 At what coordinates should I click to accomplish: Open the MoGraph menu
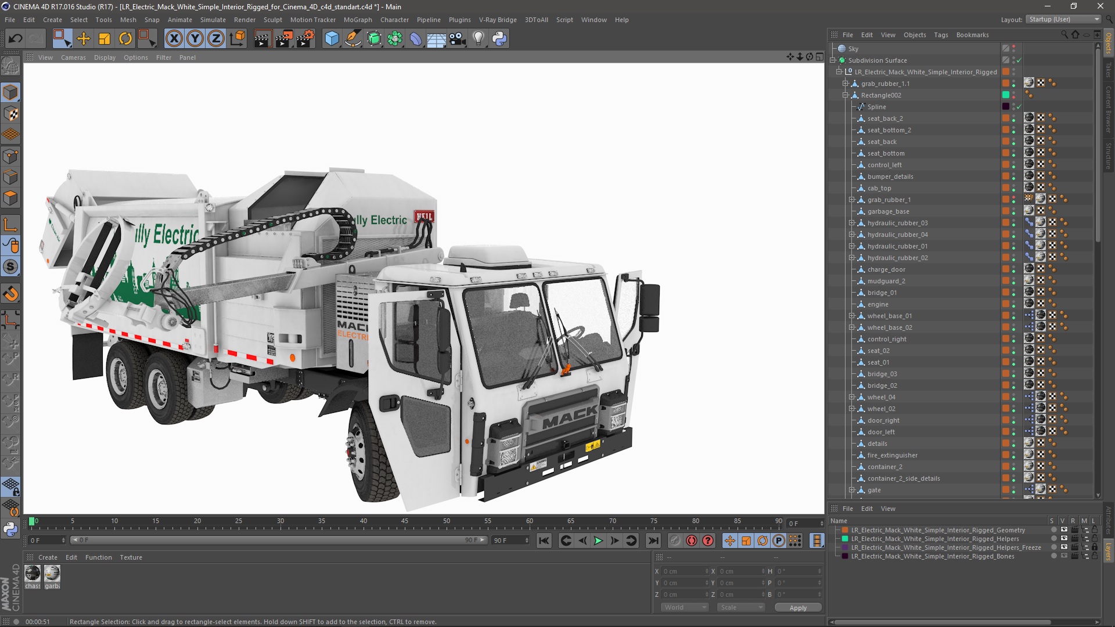click(358, 20)
